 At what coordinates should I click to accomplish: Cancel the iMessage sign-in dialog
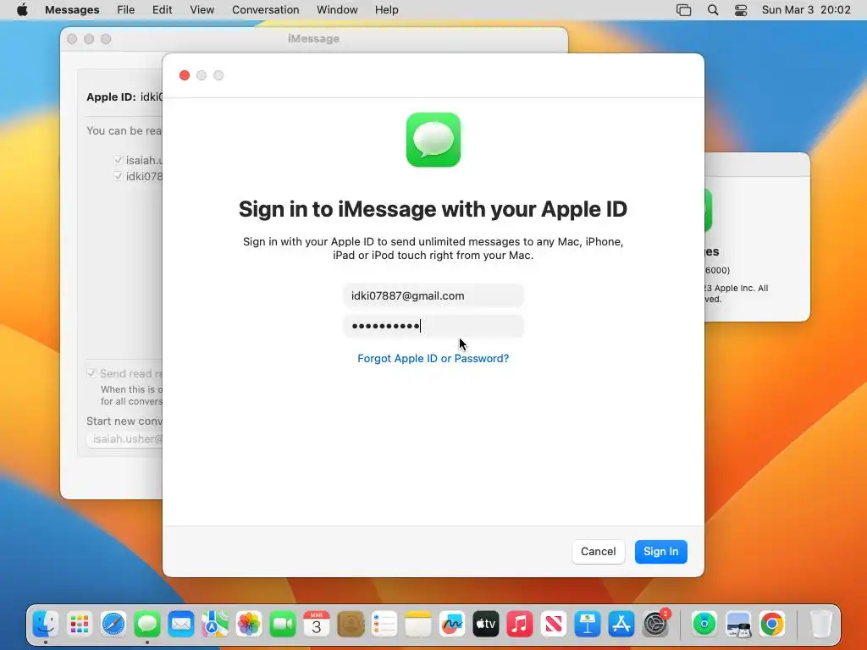pos(599,552)
